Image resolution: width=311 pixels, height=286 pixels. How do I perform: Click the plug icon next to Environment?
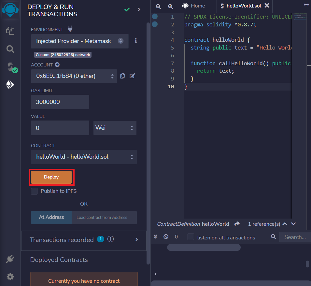tap(70, 29)
